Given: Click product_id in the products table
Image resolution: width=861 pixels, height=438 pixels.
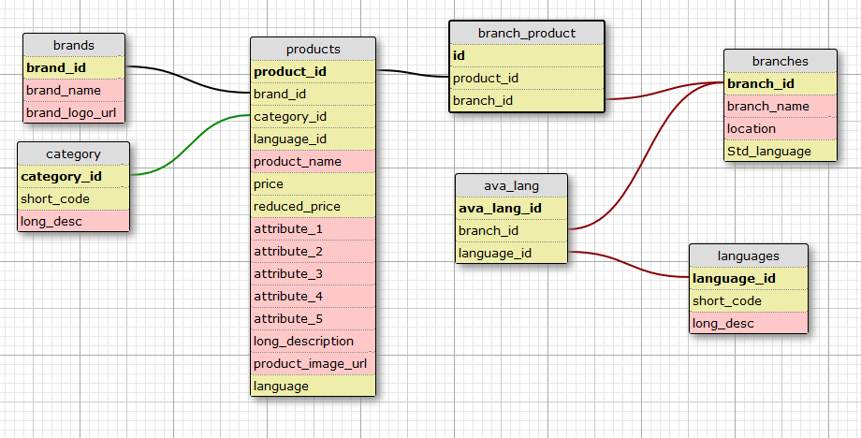Looking at the screenshot, I should pos(313,71).
